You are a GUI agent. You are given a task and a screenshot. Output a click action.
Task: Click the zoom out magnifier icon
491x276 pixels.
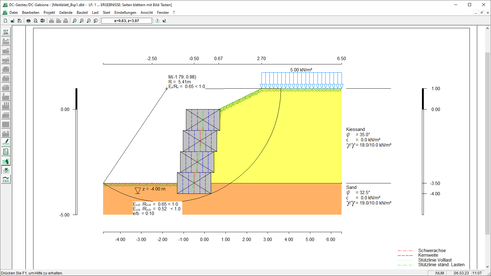click(89, 21)
